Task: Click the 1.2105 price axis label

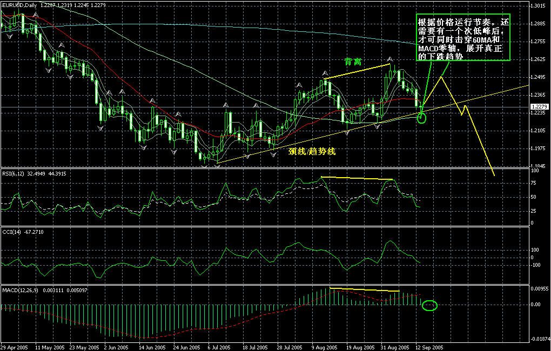Action: click(538, 131)
